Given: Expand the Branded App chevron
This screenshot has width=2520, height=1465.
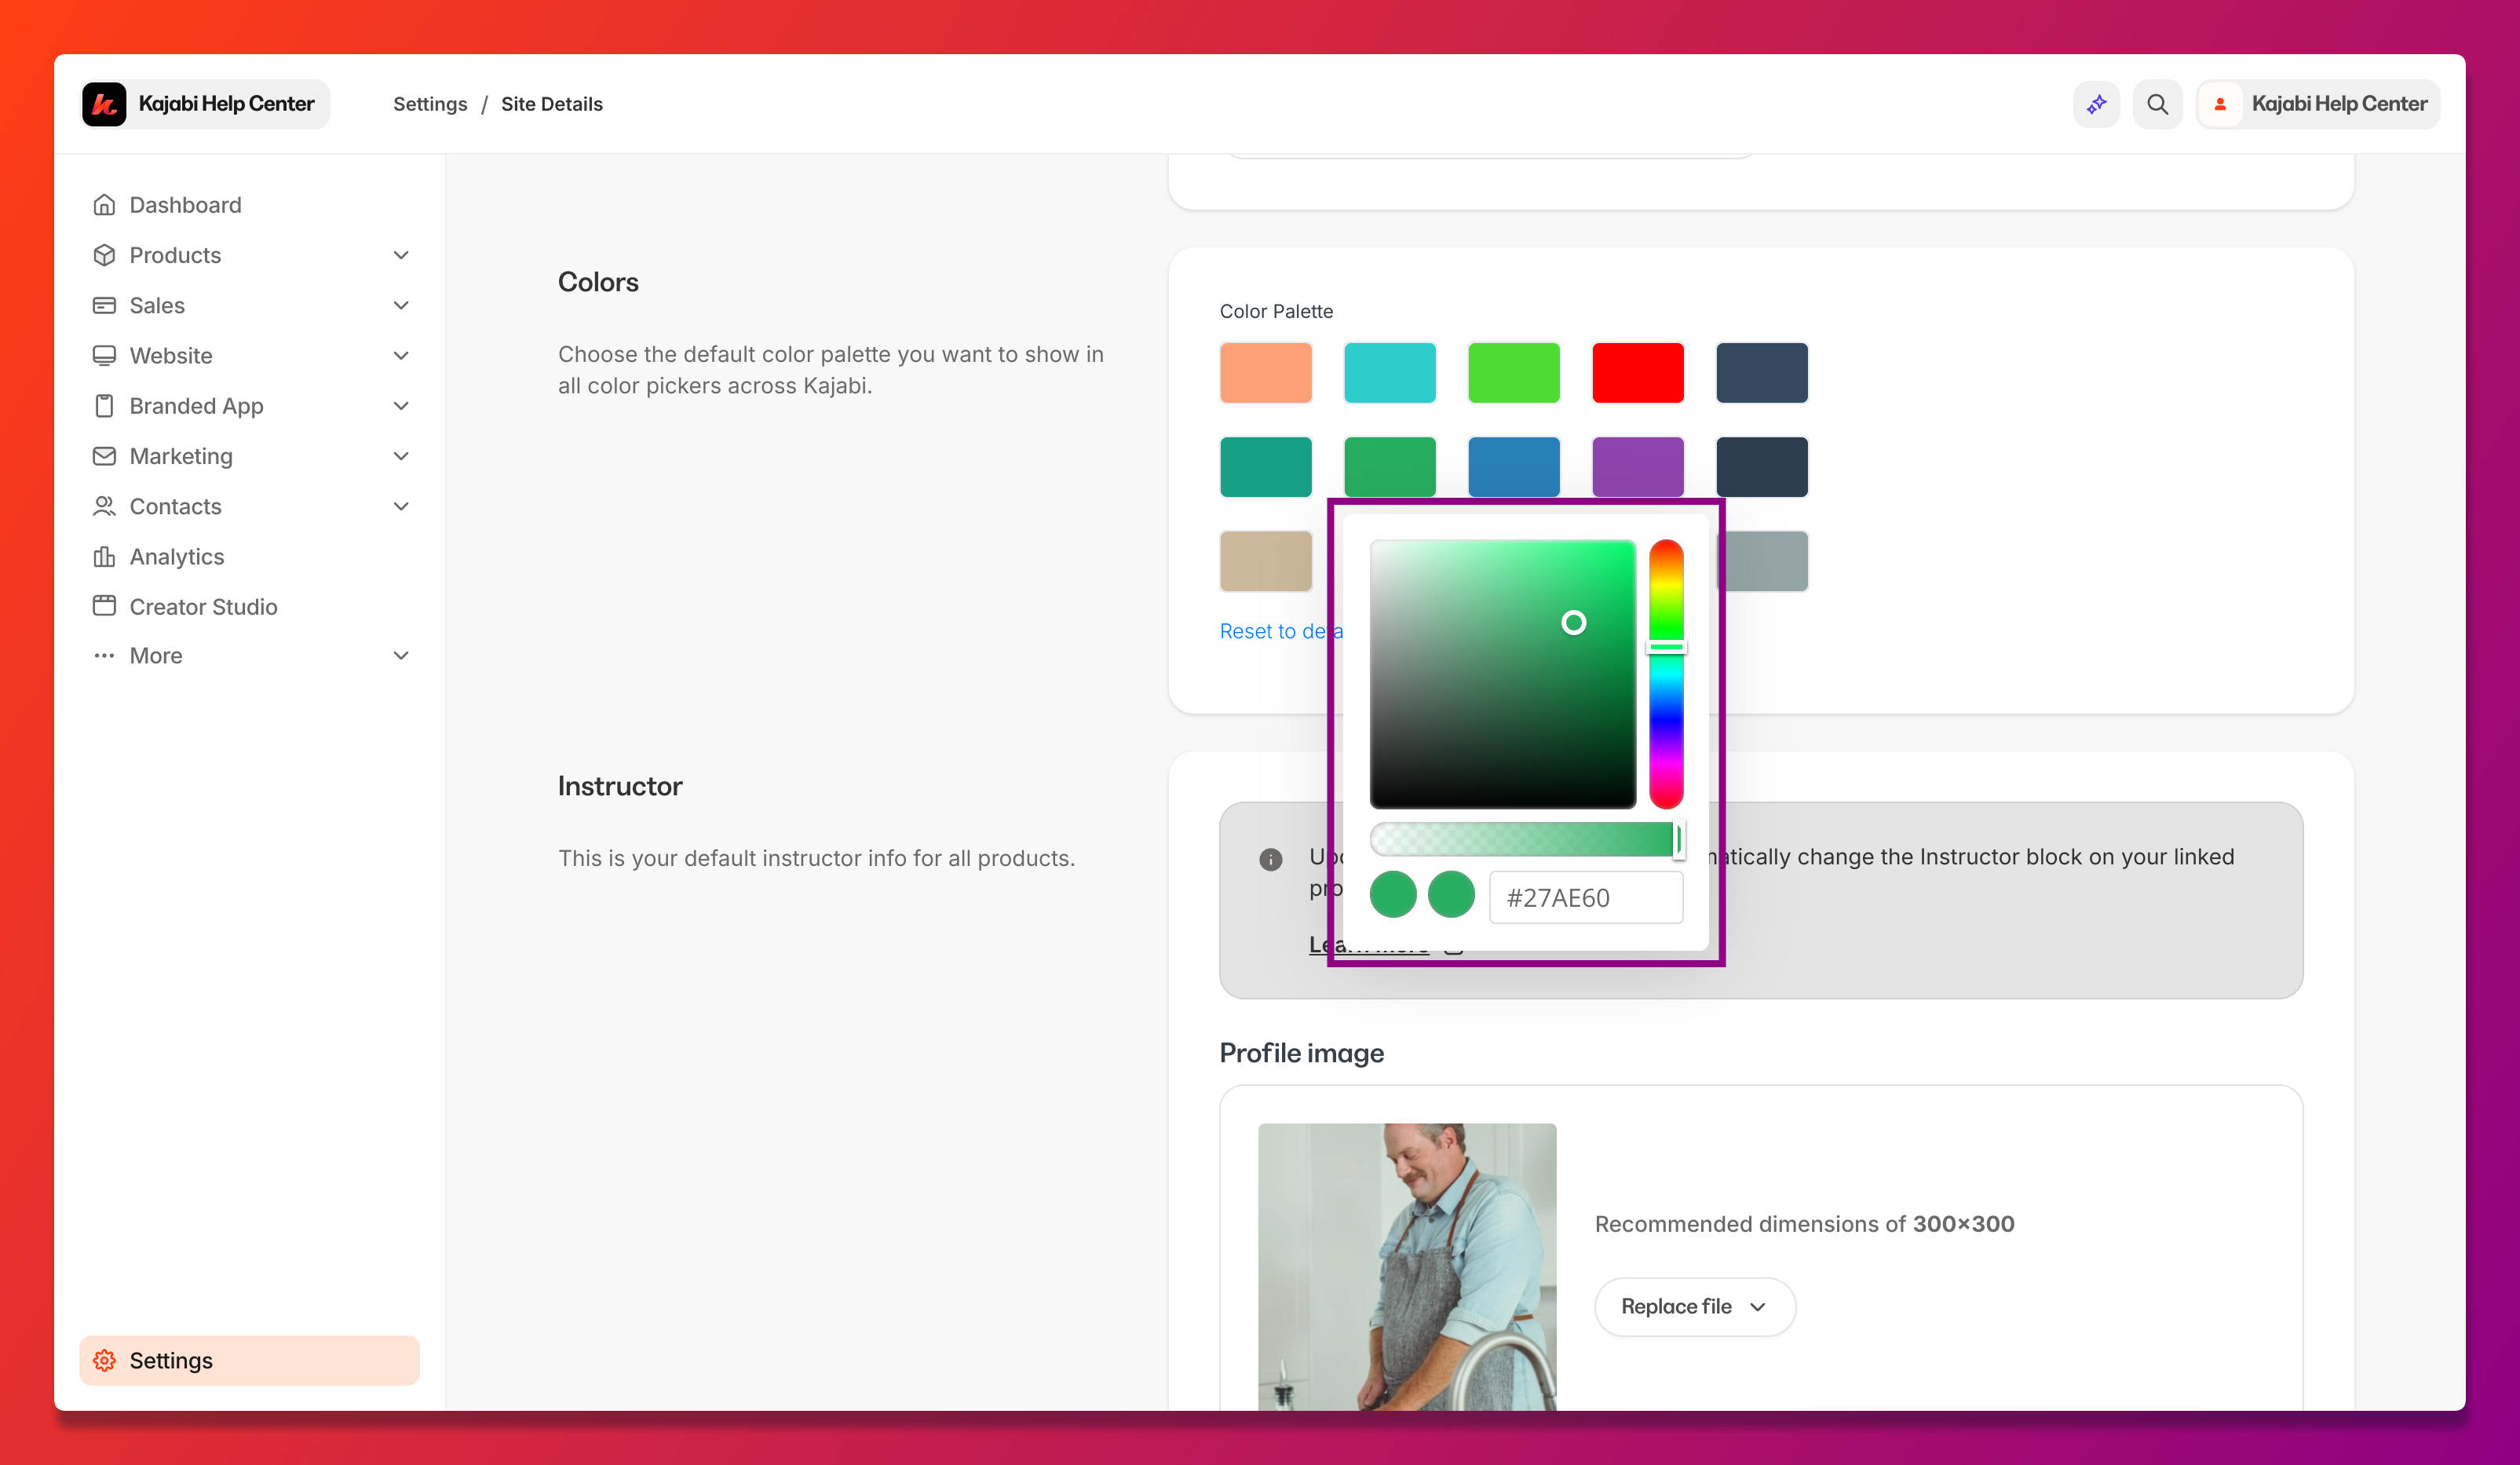Looking at the screenshot, I should click(401, 405).
